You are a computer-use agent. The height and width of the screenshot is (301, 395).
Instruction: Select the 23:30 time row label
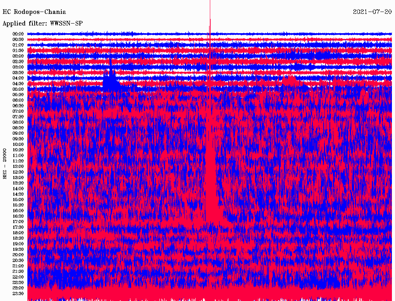18,294
